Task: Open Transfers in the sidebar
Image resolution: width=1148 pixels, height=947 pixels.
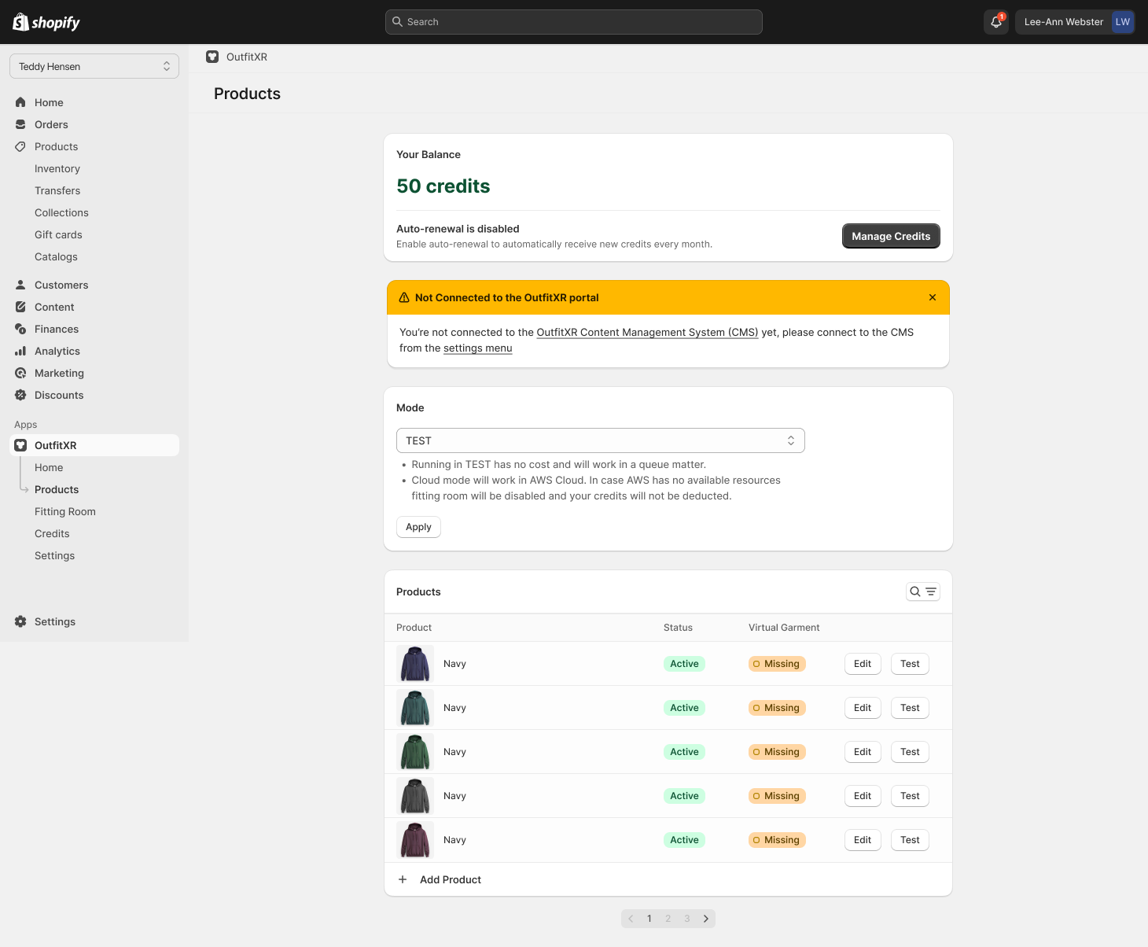Action: click(x=57, y=190)
